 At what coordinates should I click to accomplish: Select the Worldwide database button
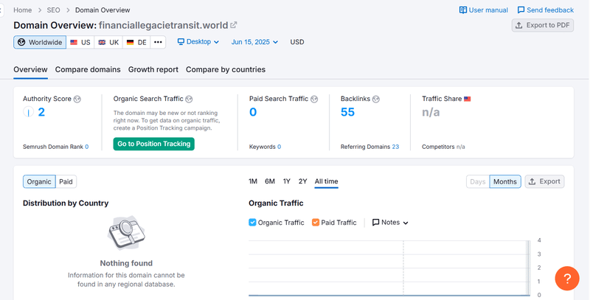(x=40, y=42)
